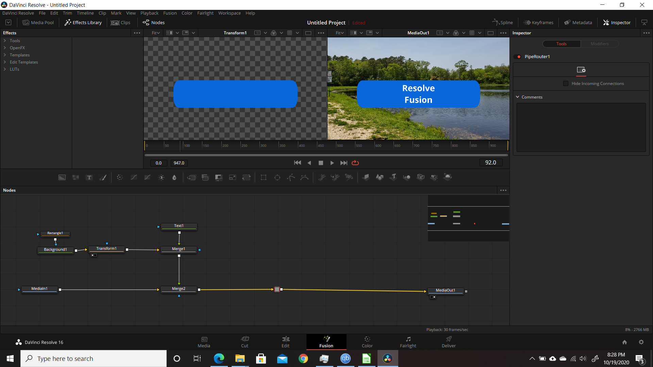Stop playback
Screen dimensions: 653x367
point(321,163)
